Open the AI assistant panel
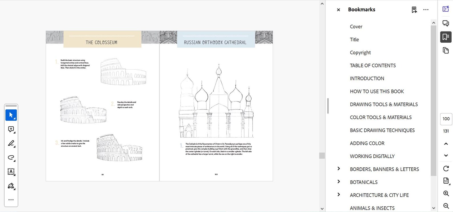 446,9
